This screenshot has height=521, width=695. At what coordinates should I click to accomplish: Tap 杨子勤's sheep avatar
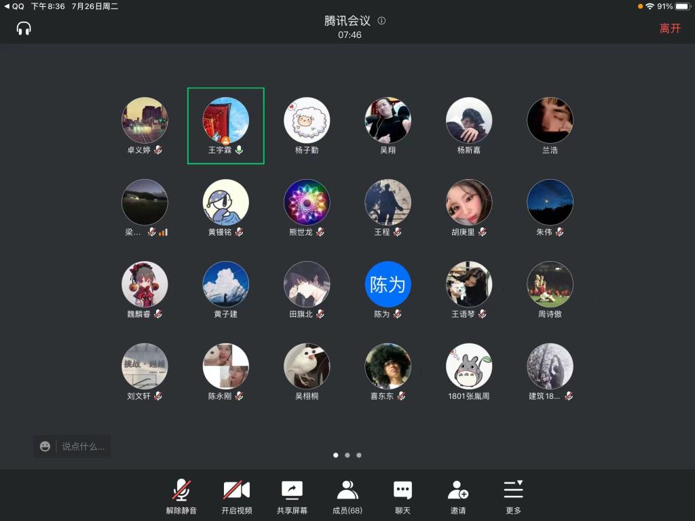307,120
